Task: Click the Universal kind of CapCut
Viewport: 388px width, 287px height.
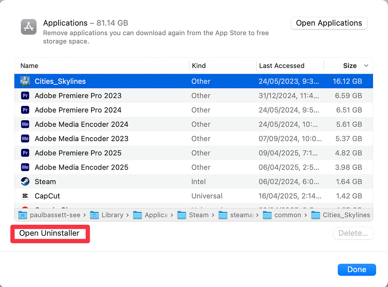Action: coord(207,196)
